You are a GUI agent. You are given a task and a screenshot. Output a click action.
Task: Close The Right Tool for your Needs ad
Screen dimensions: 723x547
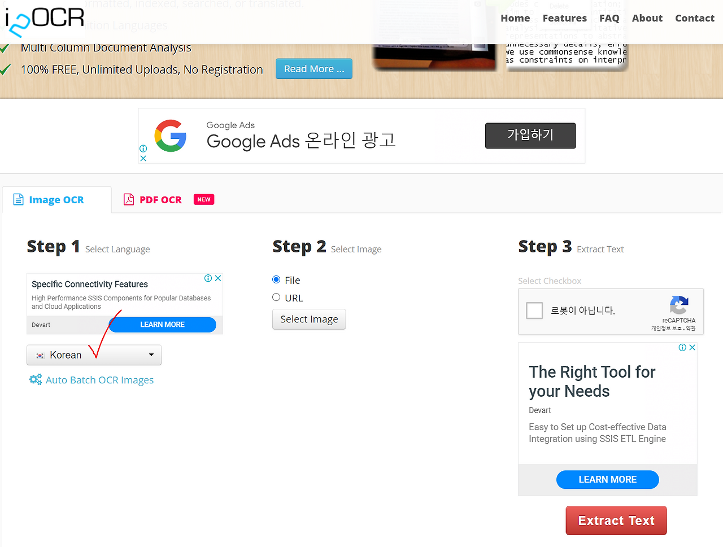pyautogui.click(x=692, y=348)
